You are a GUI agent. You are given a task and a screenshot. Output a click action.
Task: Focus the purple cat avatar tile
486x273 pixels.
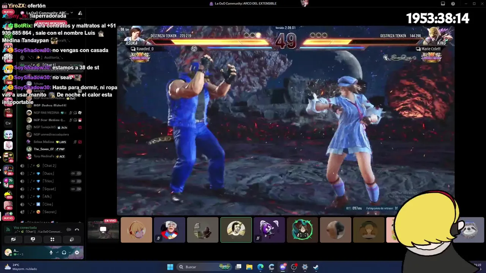pyautogui.click(x=269, y=230)
